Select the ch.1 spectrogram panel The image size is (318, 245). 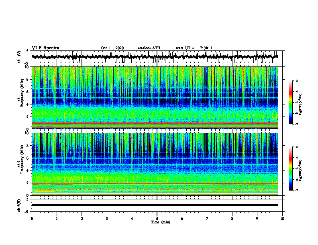coord(155,98)
